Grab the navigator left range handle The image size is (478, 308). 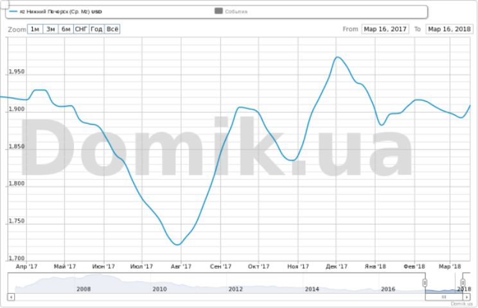pos(425,283)
